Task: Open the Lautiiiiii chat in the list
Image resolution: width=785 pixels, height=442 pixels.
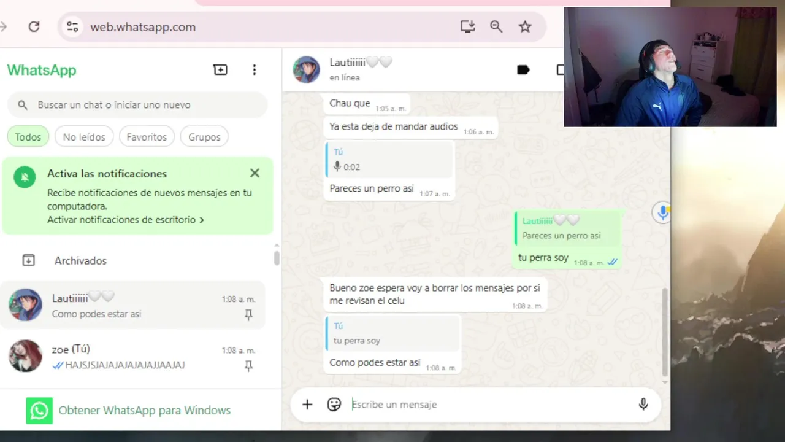Action: coord(134,305)
